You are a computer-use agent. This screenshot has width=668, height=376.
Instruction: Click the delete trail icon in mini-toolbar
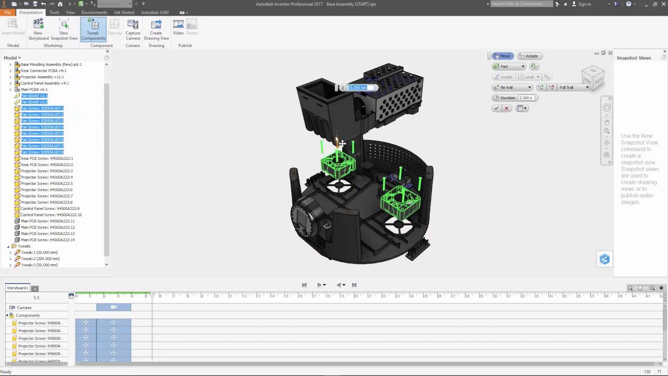click(x=552, y=87)
